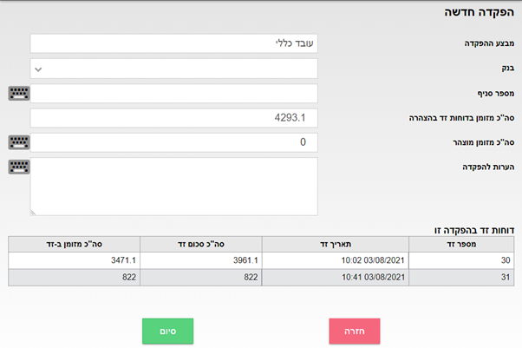Click the סה"כ מזומן ב-זד column header

[73, 243]
